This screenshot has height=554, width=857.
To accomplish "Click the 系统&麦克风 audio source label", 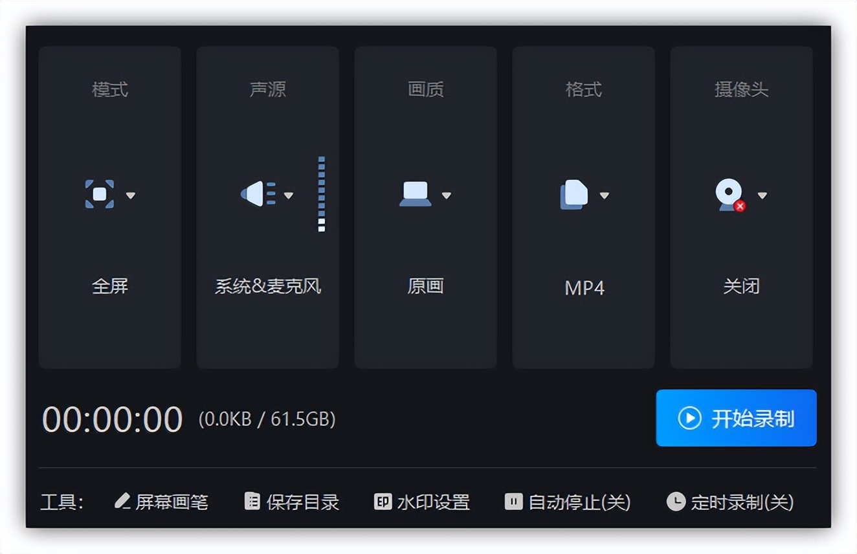I will point(266,287).
